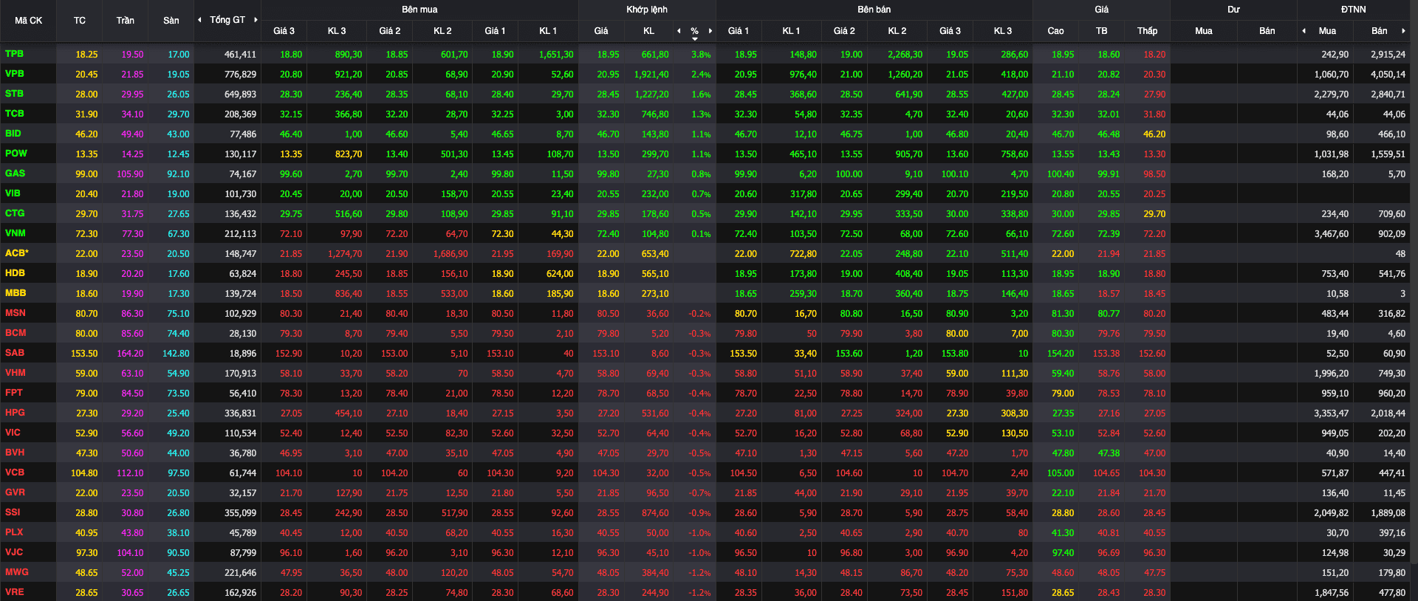
Task: Open the BID stock symbol
Action: coord(13,134)
